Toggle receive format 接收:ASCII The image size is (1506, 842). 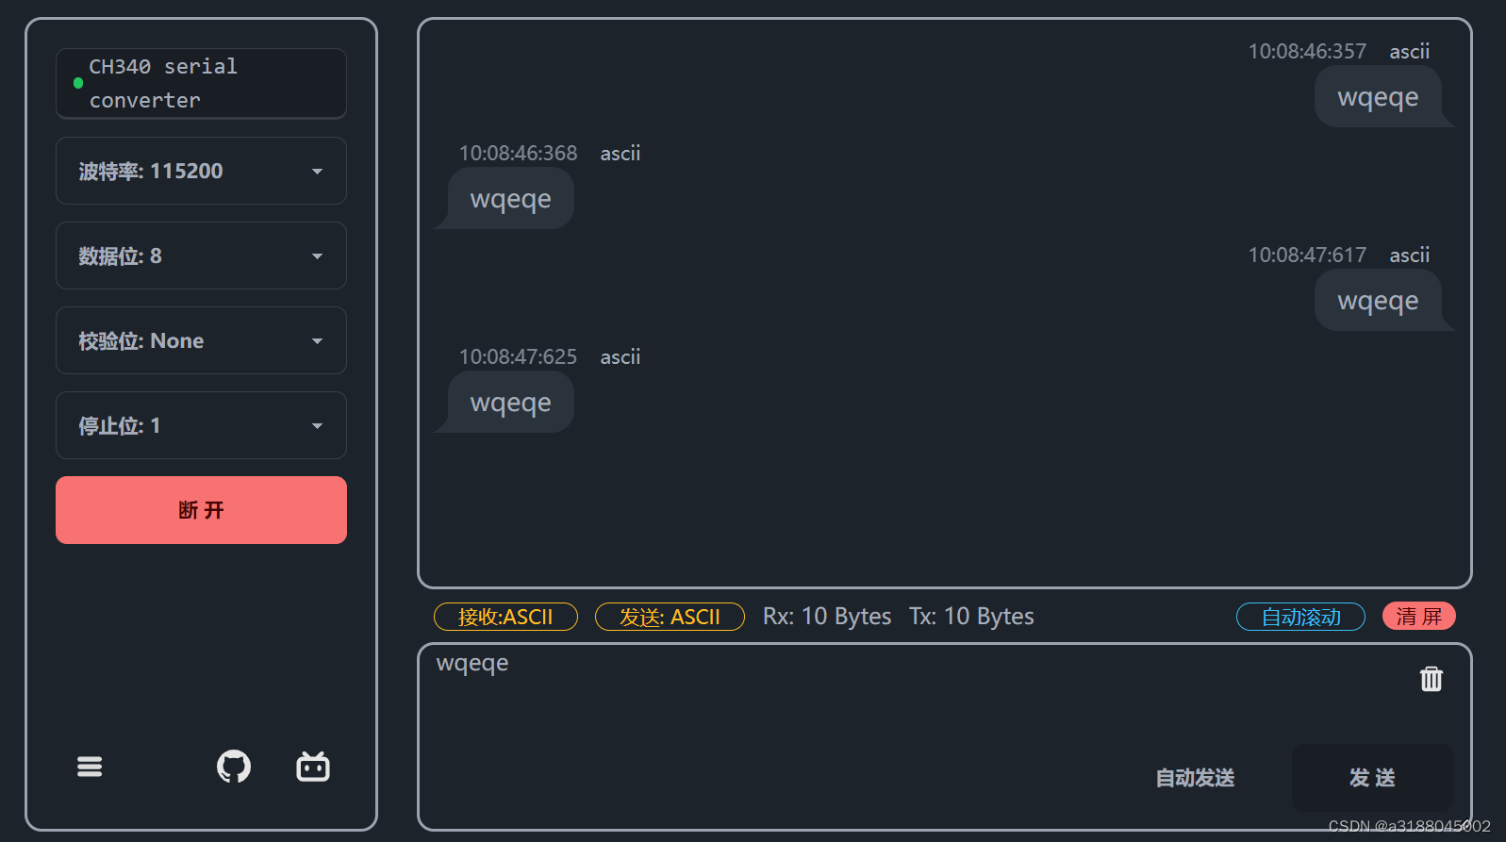point(505,617)
